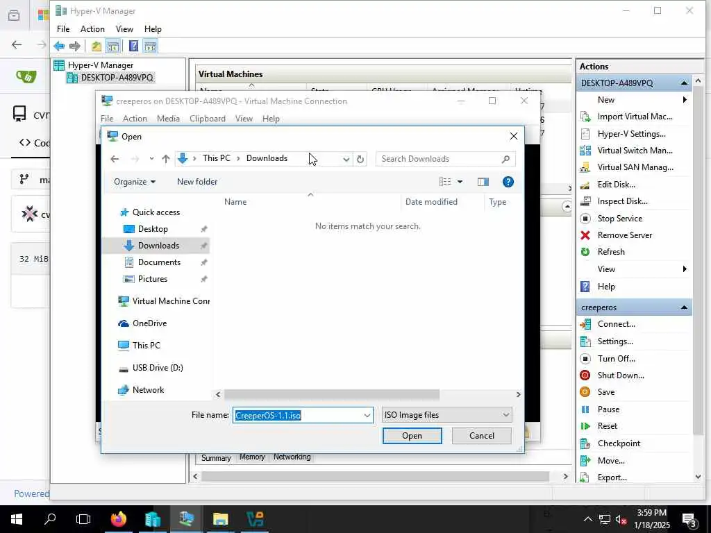
Task: Reset the creeperos virtual machine
Action: [607, 426]
